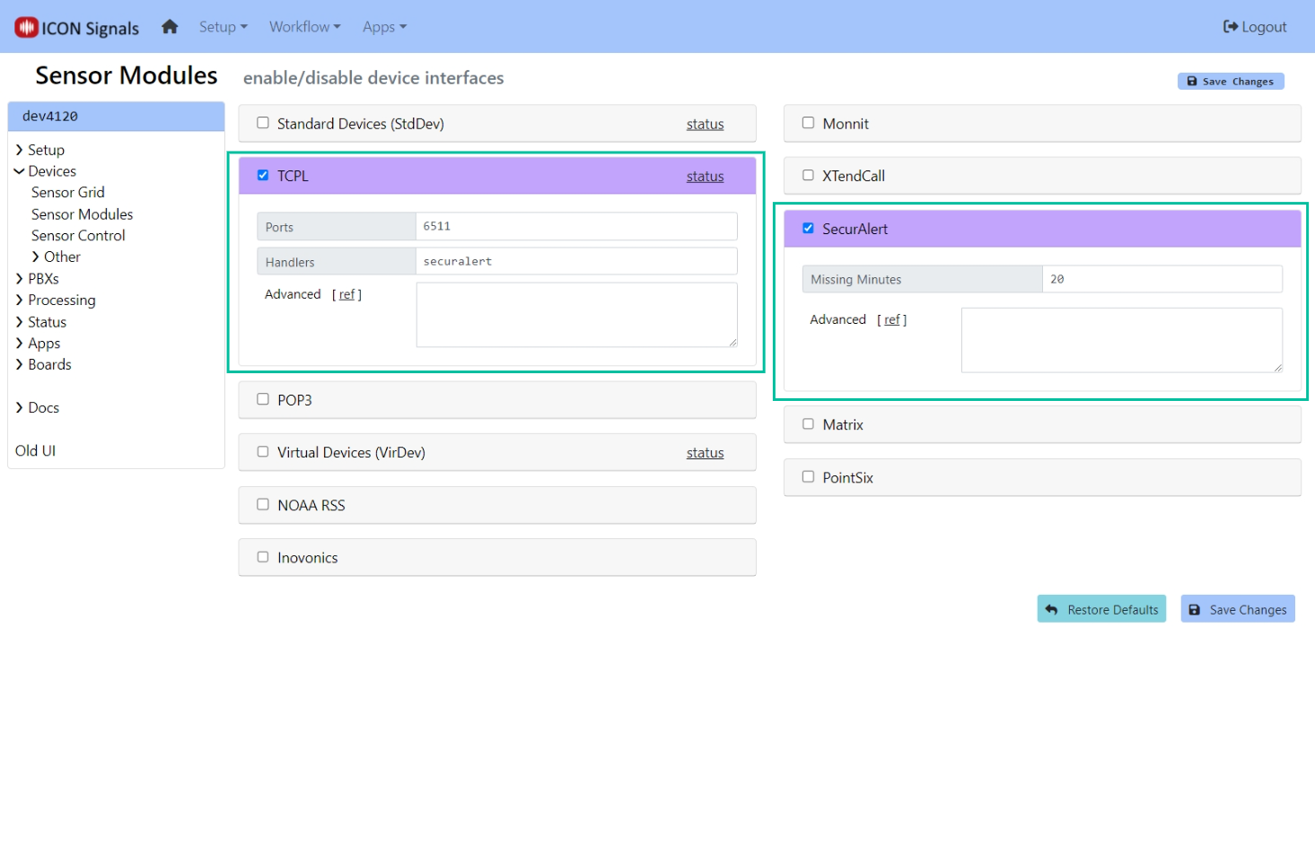Uncheck the SecurAlert checkbox

(808, 229)
